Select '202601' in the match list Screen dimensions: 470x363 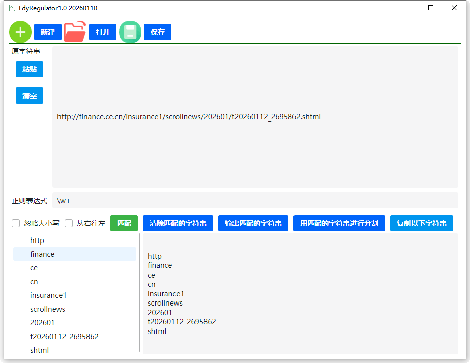[x=75, y=322]
